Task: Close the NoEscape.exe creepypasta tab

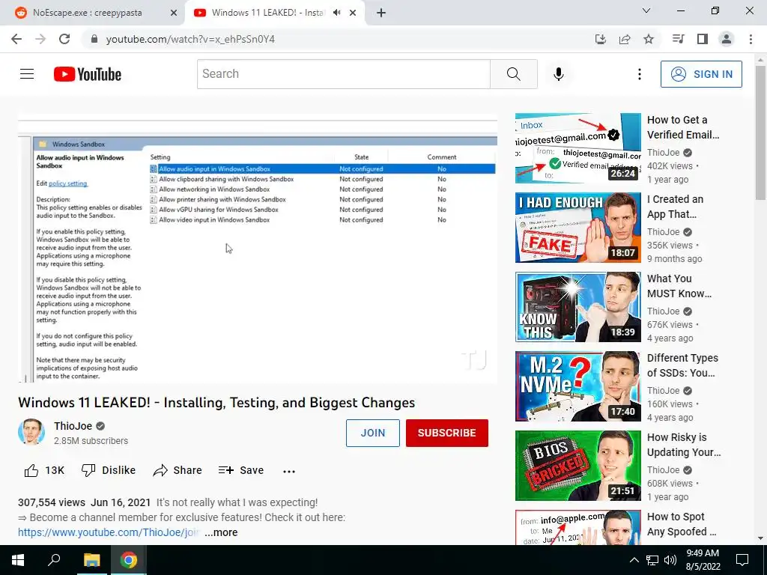Action: [173, 13]
